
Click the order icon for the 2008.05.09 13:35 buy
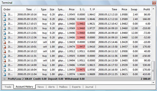click(x=4, y=19)
